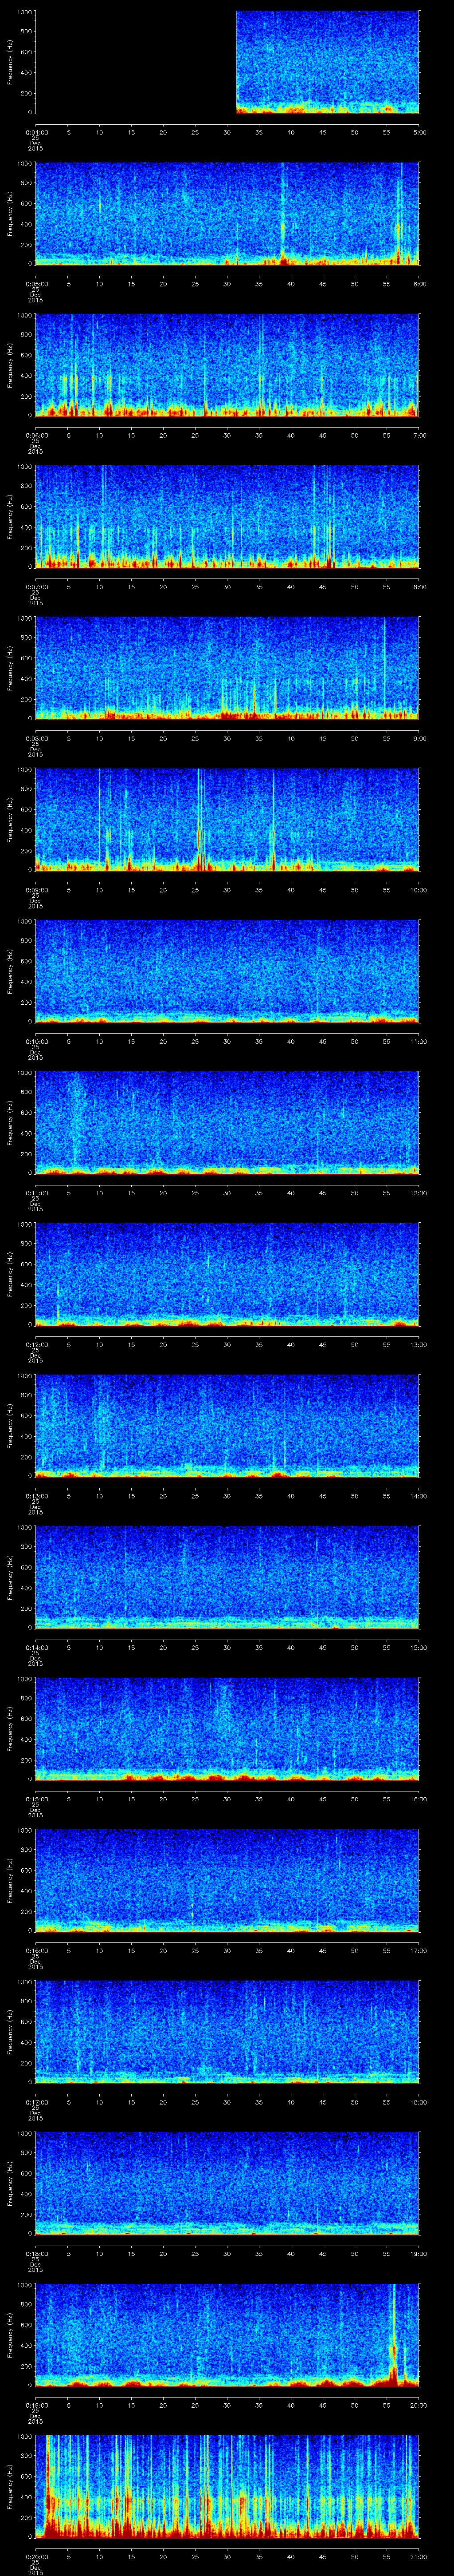The image size is (454, 2576).
Task: Select the spectrogram panel starting at 0:09:00
Action: pyautogui.click(x=227, y=819)
